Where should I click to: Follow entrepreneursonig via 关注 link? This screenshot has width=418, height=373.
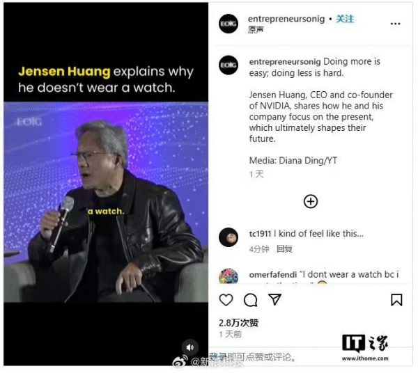(345, 19)
